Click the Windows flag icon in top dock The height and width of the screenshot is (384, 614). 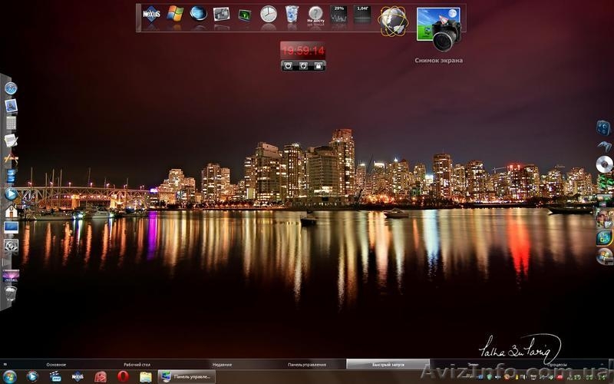176,14
